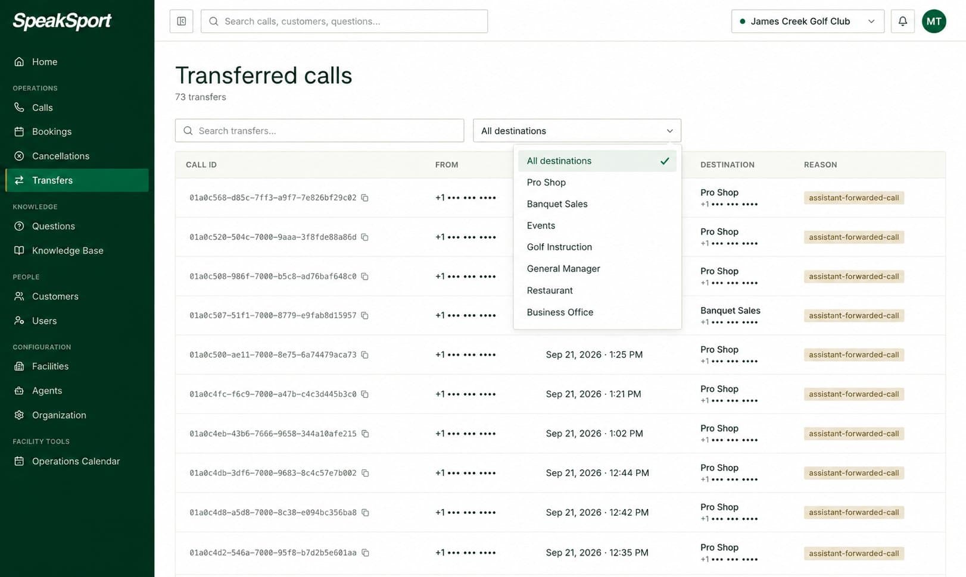
Task: Focus the global search calls field
Action: tap(344, 21)
